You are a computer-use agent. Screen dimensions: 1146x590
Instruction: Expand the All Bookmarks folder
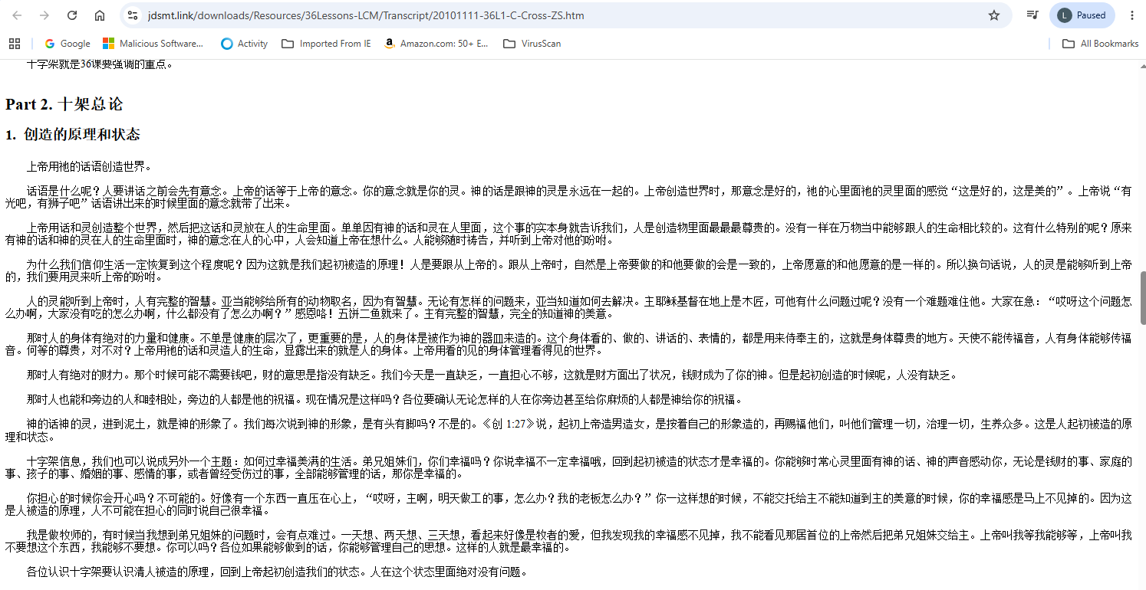click(1100, 44)
